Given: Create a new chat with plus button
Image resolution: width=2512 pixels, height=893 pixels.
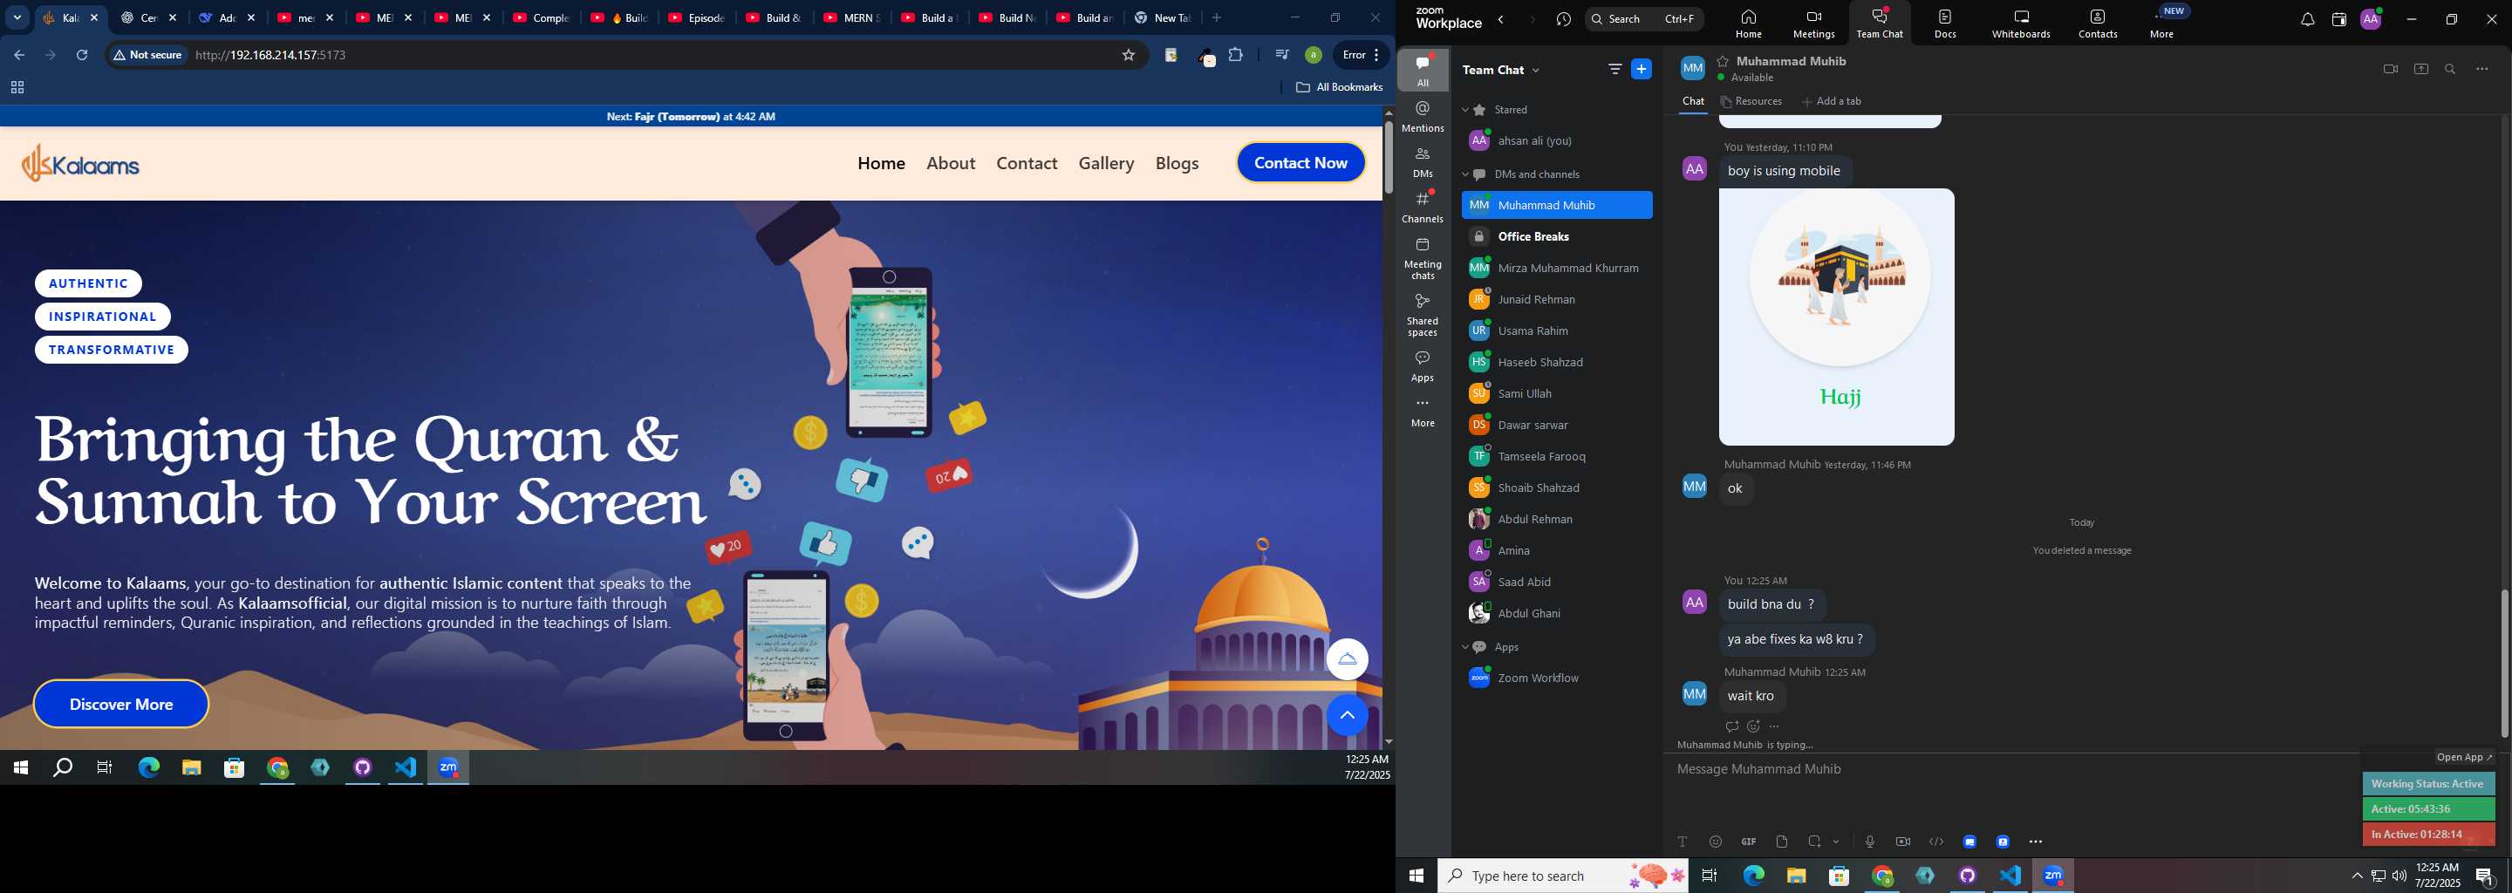Looking at the screenshot, I should tap(1642, 69).
